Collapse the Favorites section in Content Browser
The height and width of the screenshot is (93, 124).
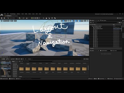click(x=1, y=61)
